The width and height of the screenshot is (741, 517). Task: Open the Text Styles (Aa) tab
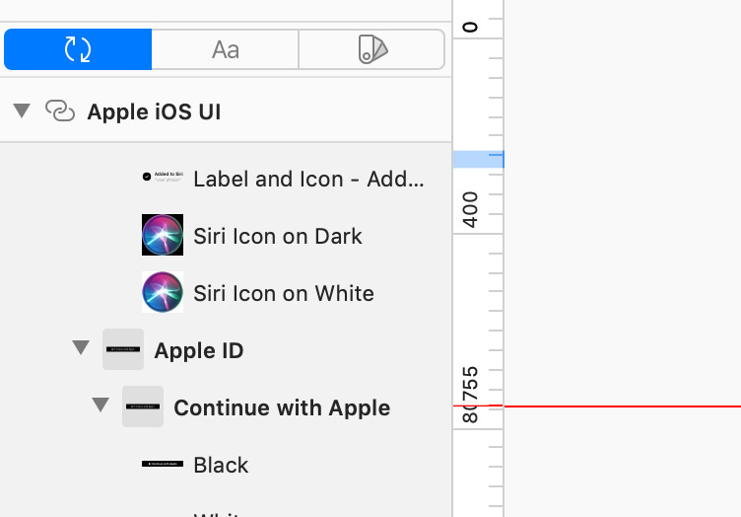coord(226,49)
